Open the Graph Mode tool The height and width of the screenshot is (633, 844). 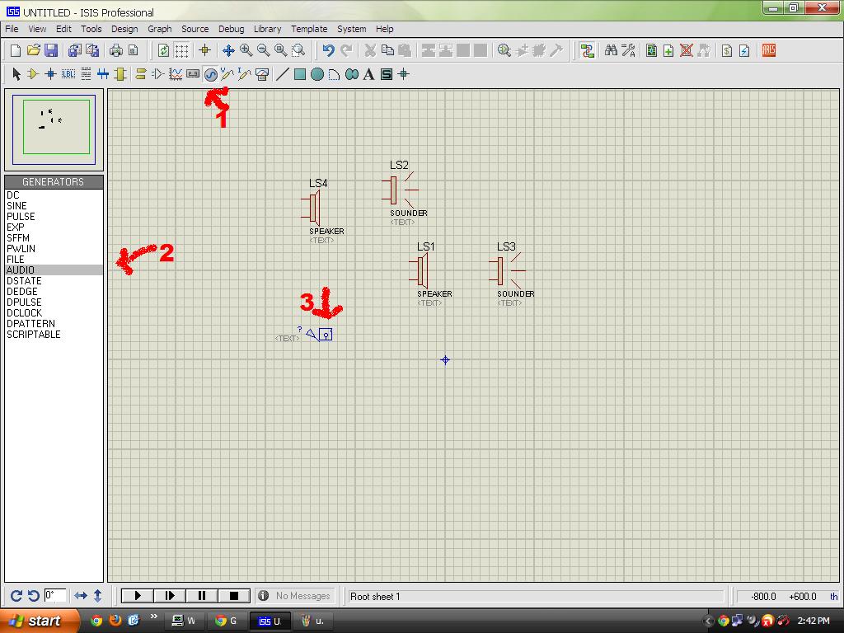click(176, 74)
